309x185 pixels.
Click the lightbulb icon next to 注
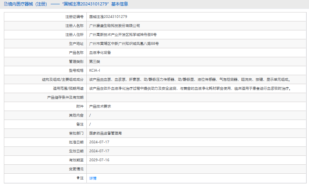[78, 178]
